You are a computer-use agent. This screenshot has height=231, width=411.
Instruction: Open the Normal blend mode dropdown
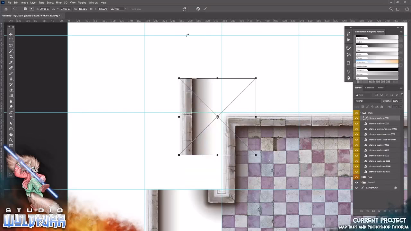point(368,101)
